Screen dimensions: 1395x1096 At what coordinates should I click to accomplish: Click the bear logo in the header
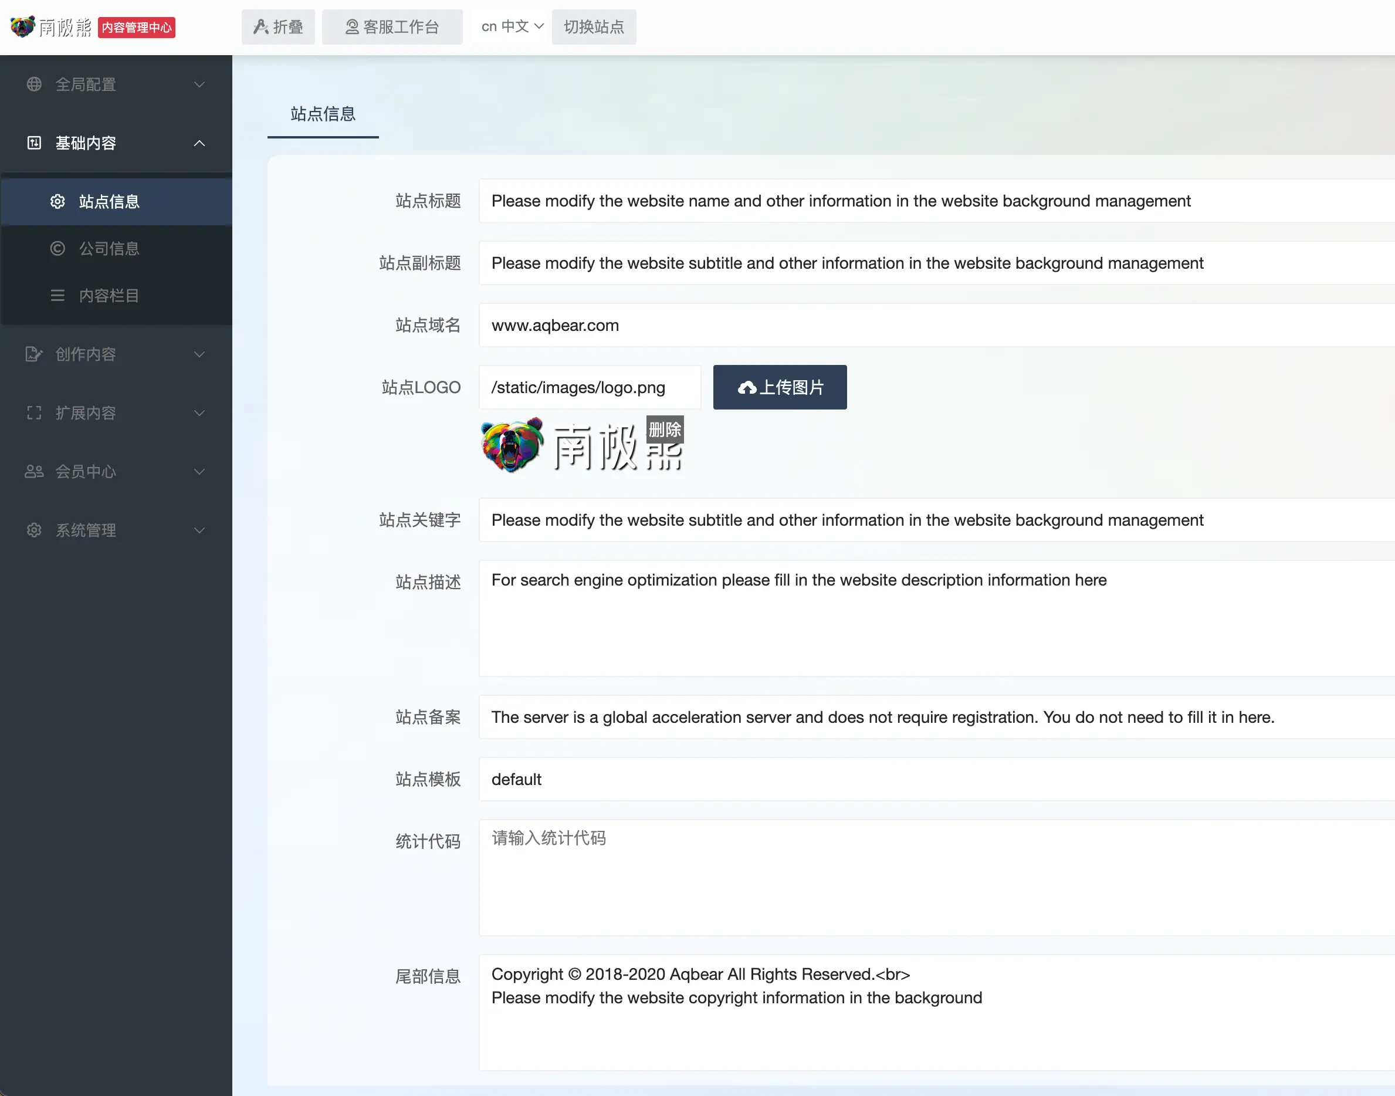pyautogui.click(x=22, y=26)
